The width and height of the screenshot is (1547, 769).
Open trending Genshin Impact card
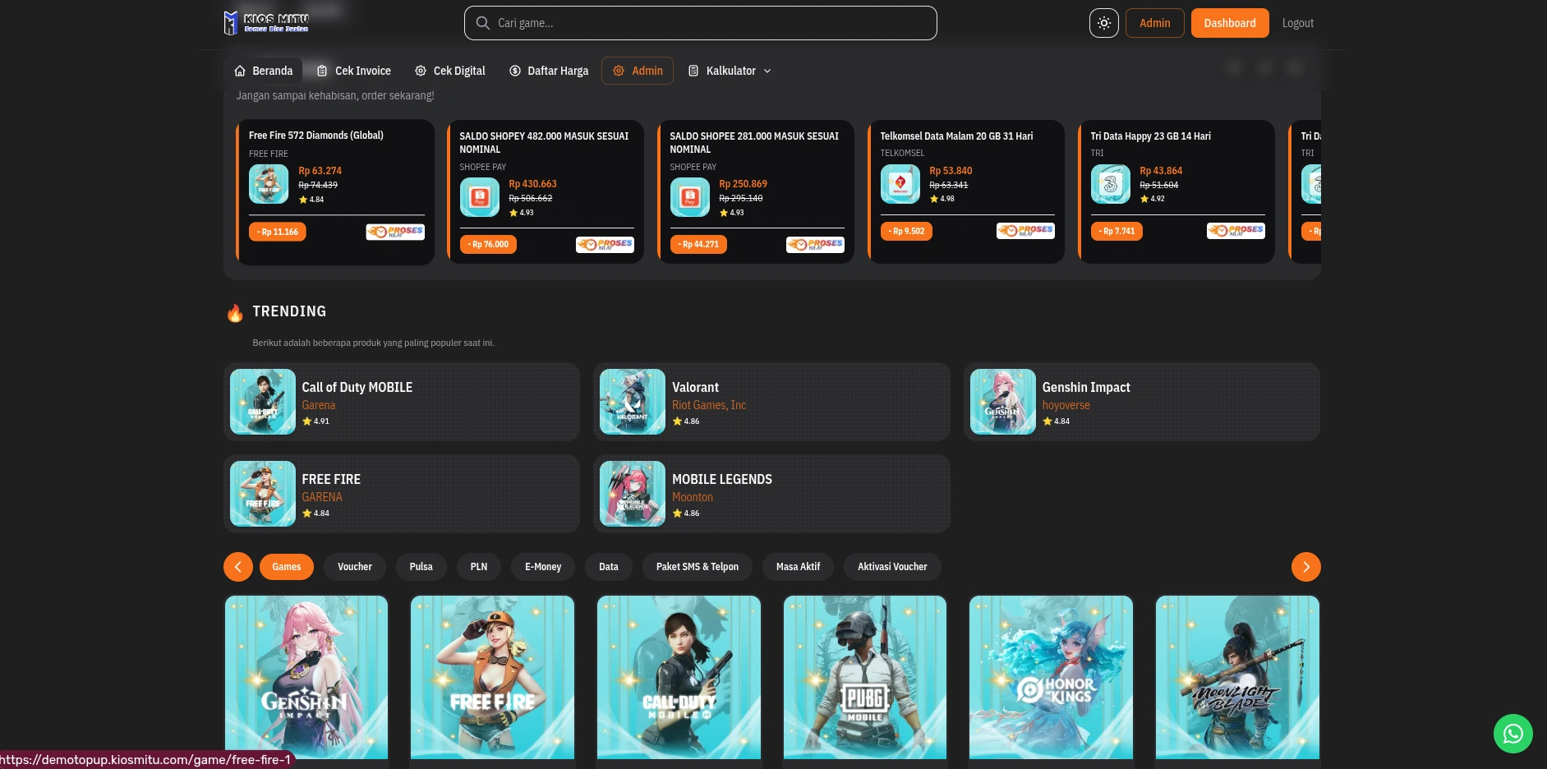click(1142, 402)
